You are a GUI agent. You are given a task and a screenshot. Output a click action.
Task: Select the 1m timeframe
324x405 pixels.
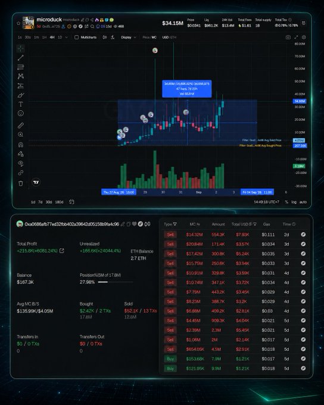click(x=36, y=37)
